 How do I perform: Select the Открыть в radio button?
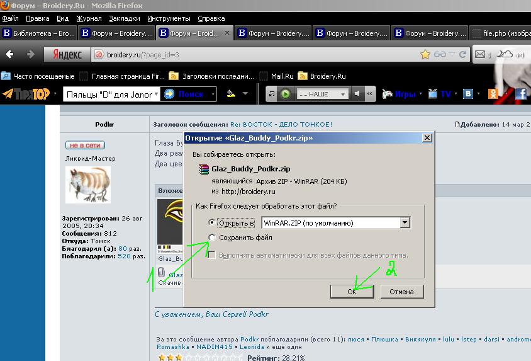click(x=211, y=222)
